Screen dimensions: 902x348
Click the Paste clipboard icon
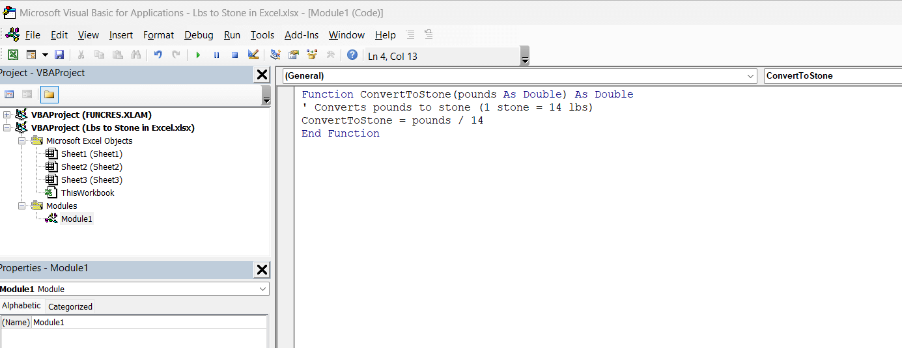pyautogui.click(x=117, y=55)
